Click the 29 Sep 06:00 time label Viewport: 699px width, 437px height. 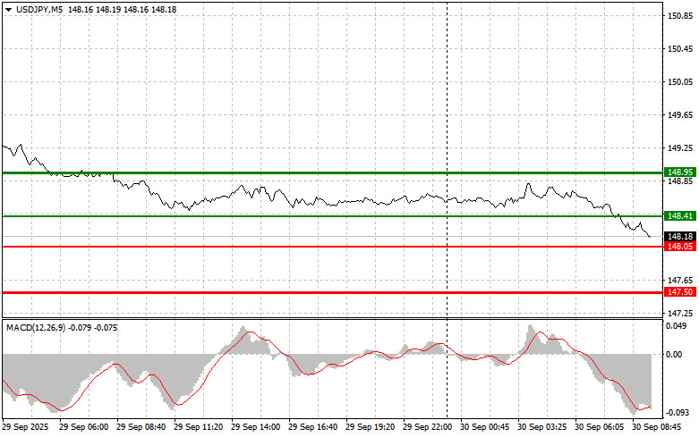pyautogui.click(x=84, y=427)
